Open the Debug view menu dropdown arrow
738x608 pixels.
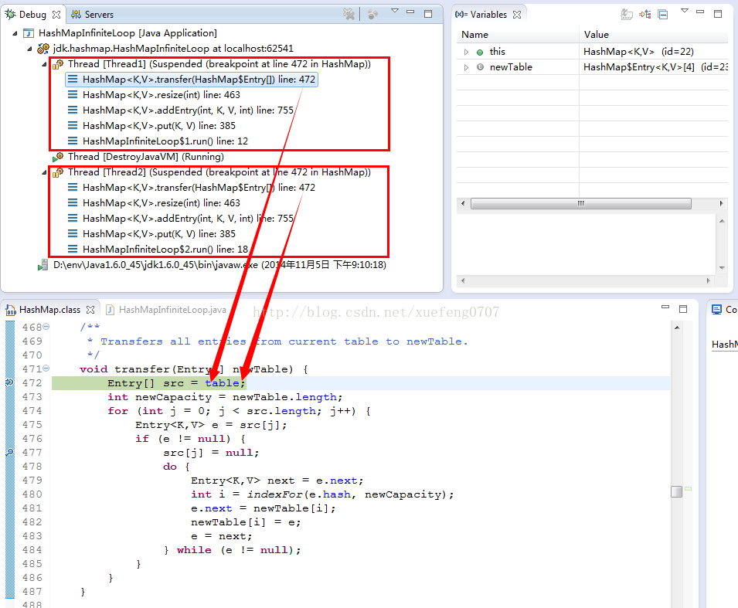pos(395,11)
